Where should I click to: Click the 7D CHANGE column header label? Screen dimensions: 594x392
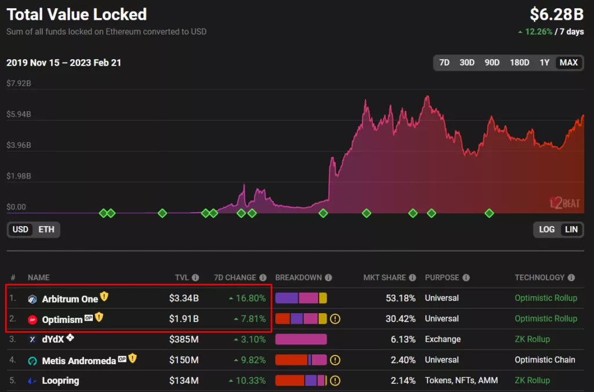click(235, 278)
